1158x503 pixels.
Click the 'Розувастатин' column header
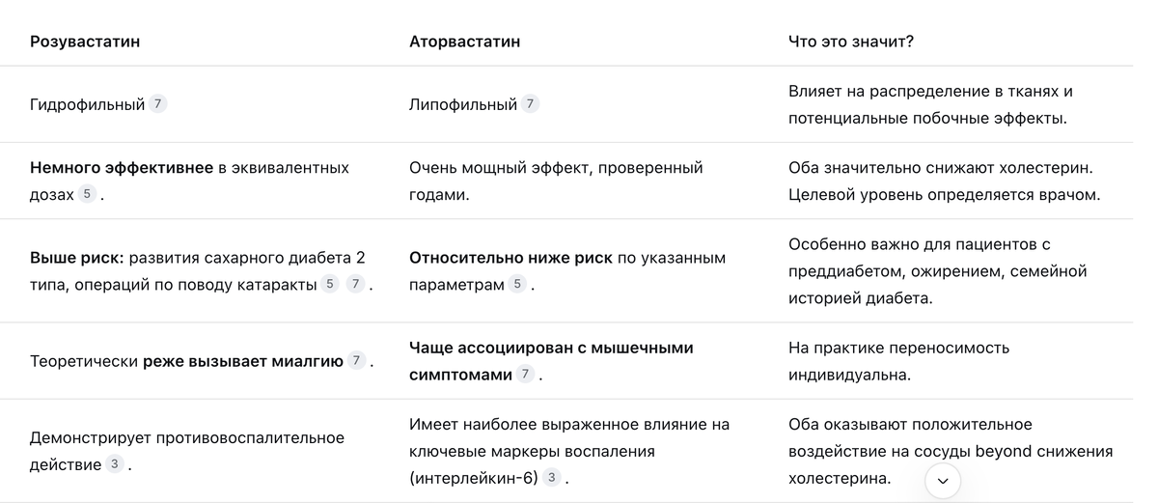pos(85,42)
